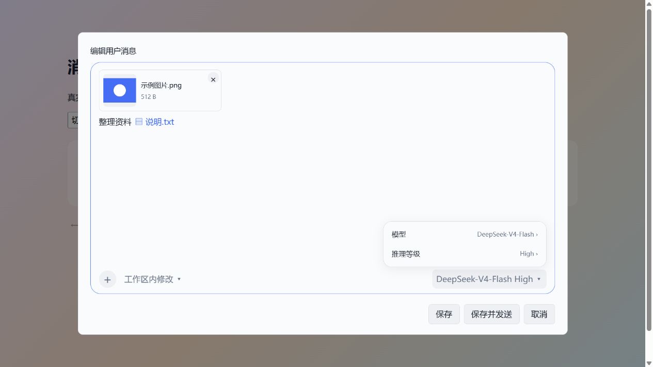Click the 保存 button
The image size is (653, 367).
444,314
